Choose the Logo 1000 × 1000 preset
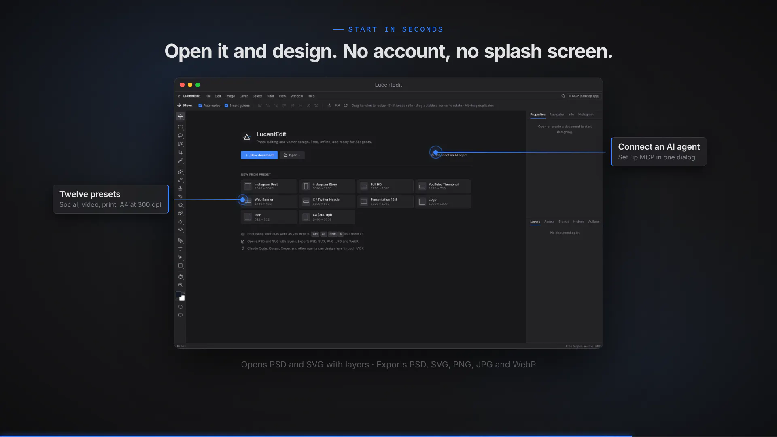The image size is (777, 437). (x=443, y=202)
